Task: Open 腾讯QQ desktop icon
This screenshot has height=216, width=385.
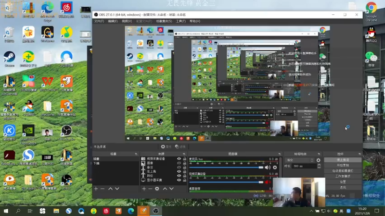Action: point(371,34)
